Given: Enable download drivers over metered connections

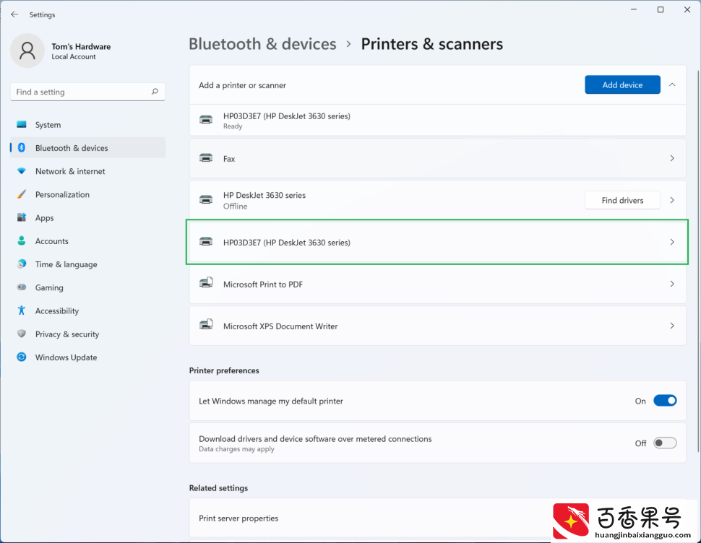Looking at the screenshot, I should (x=665, y=443).
